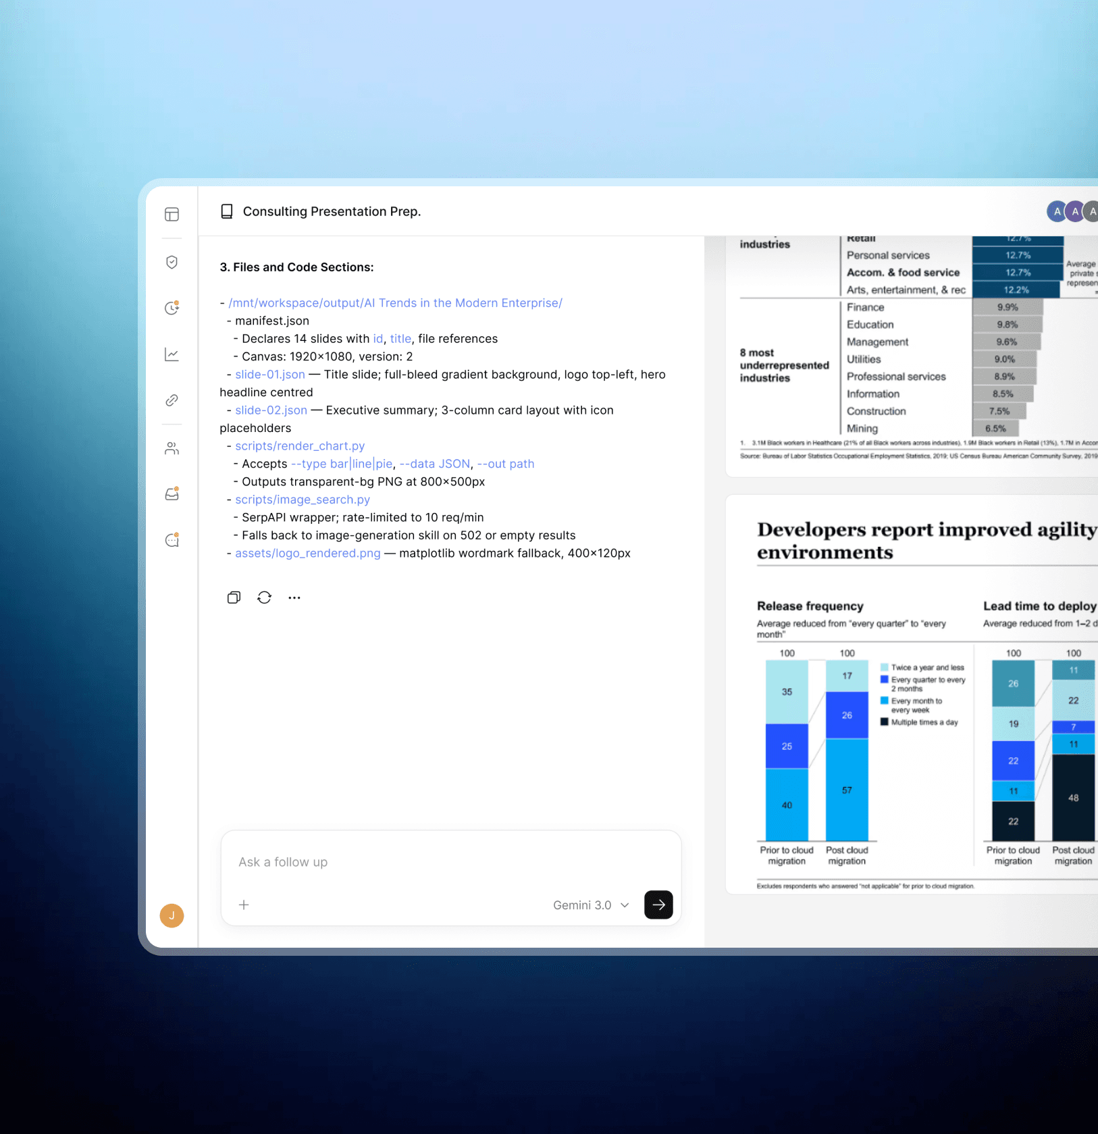
Task: Click 'SerpAPI wrapper; rate-limited to 10 req/min' line
Action: [x=363, y=518]
